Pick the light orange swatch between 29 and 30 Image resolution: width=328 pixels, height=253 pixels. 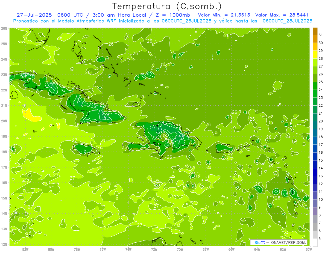coord(315,47)
